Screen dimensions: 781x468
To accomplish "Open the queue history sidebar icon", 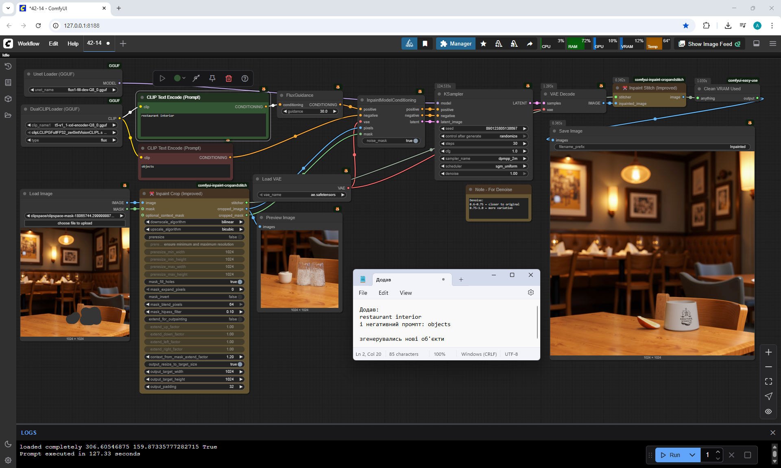I will [8, 66].
